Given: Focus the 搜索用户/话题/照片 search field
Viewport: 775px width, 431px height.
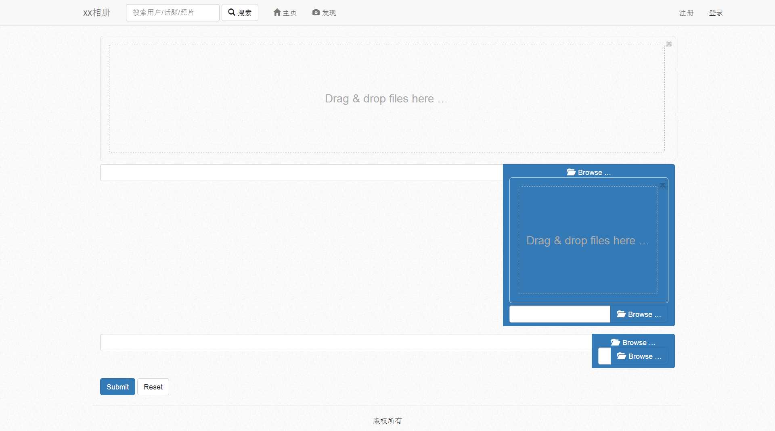Looking at the screenshot, I should 172,12.
